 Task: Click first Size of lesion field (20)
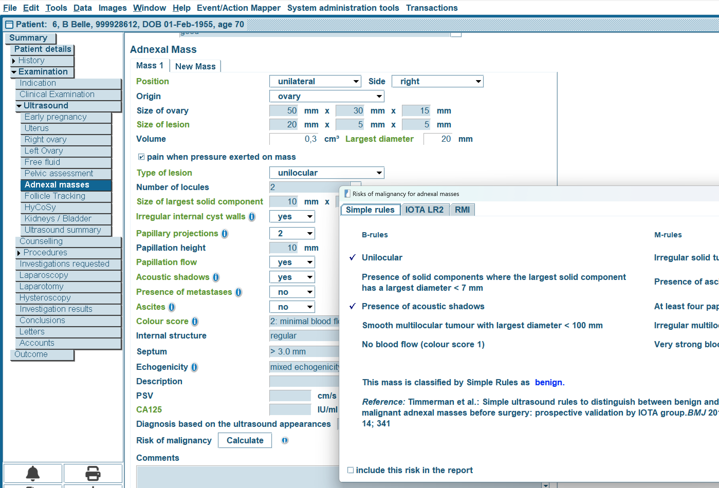(283, 125)
